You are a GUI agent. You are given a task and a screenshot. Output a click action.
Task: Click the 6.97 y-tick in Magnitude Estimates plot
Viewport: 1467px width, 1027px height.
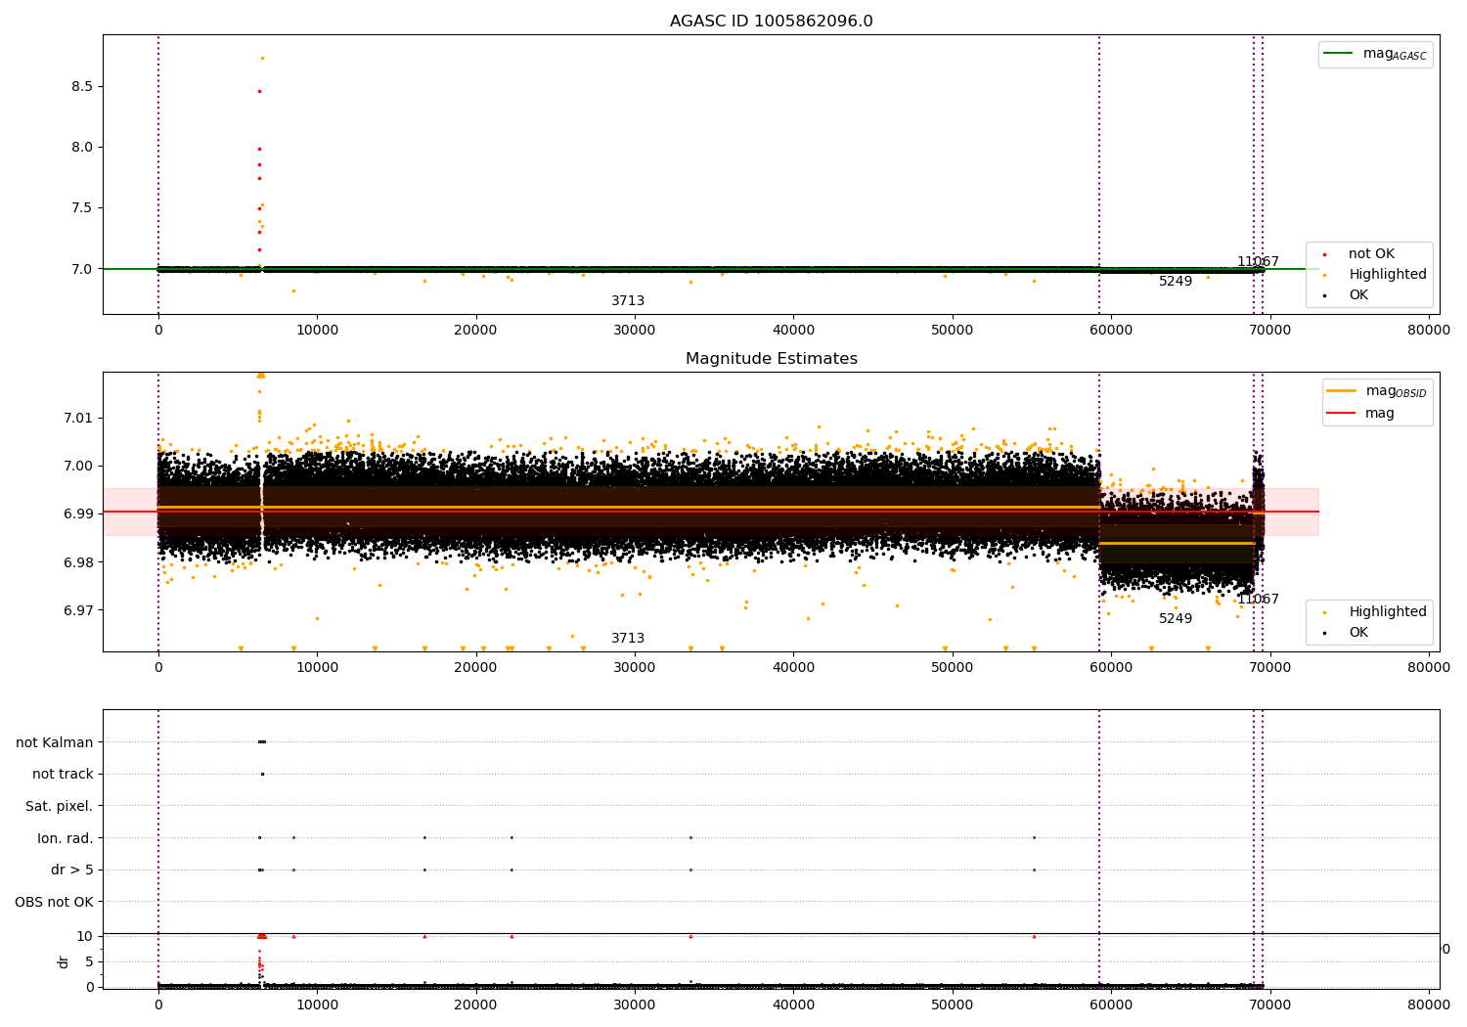tap(78, 611)
